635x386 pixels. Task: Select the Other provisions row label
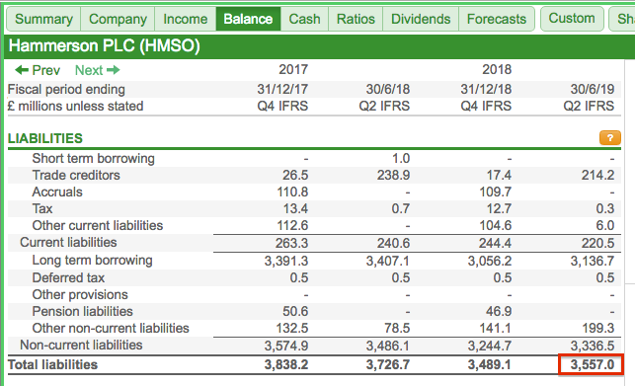(80, 294)
